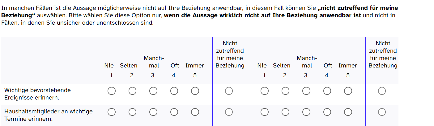Select 'Nie' for Haushaltsmitglieder Termine, left scale
Screen dimensions: 434x126
(112, 112)
